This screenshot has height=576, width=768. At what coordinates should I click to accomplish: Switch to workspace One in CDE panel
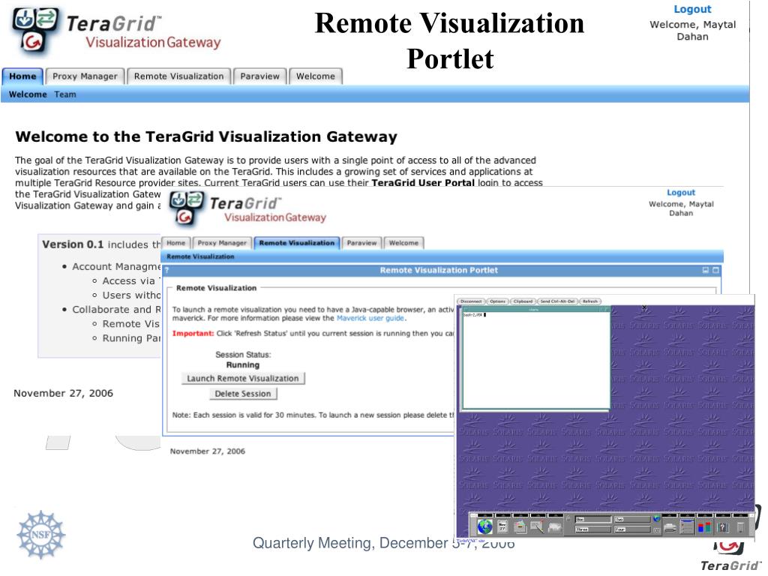coord(593,519)
